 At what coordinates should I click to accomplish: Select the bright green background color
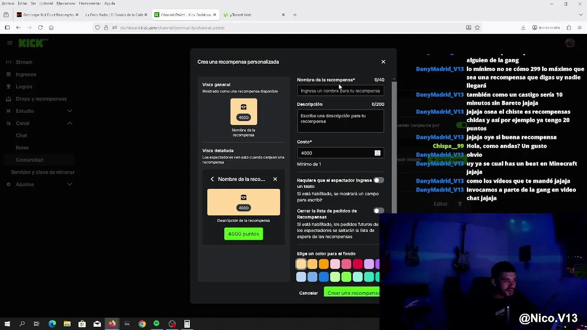(x=346, y=277)
